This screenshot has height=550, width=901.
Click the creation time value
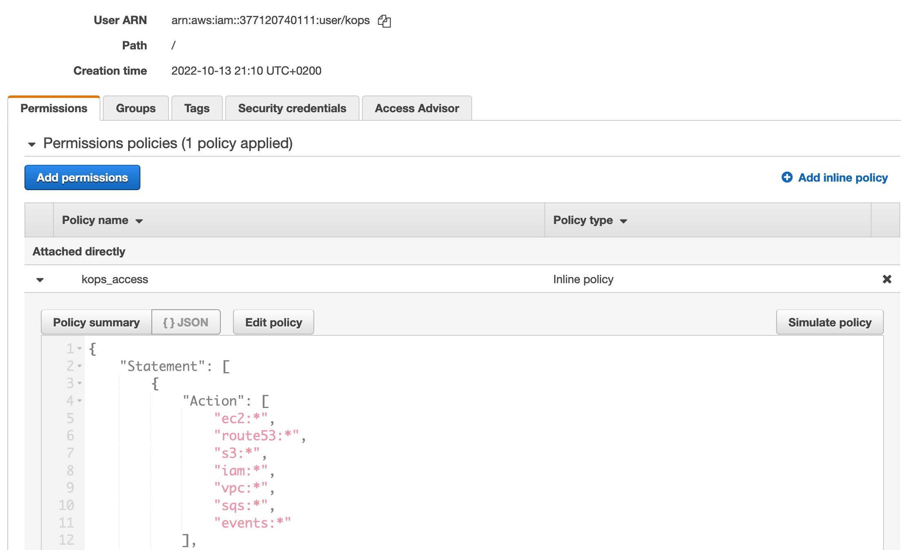coord(246,71)
